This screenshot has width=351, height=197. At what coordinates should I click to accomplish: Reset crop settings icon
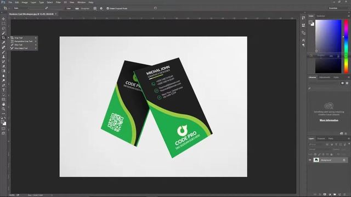coord(155,8)
